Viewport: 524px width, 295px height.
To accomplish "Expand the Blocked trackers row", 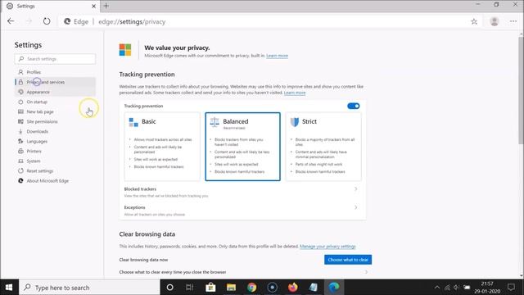I will [242, 192].
